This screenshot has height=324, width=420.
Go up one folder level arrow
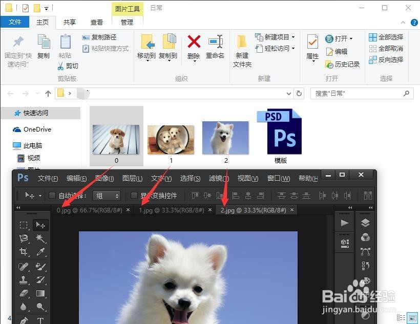coord(48,94)
